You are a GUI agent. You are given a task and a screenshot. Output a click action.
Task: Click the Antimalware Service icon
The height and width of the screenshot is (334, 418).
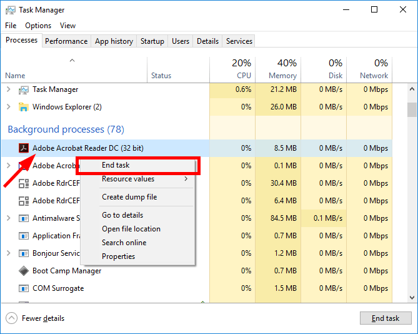tap(24, 218)
